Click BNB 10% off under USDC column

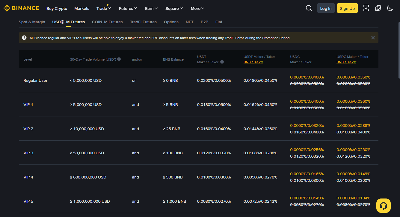coord(346,62)
